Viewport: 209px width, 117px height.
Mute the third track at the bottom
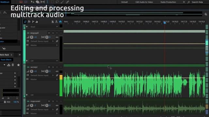point(49,101)
